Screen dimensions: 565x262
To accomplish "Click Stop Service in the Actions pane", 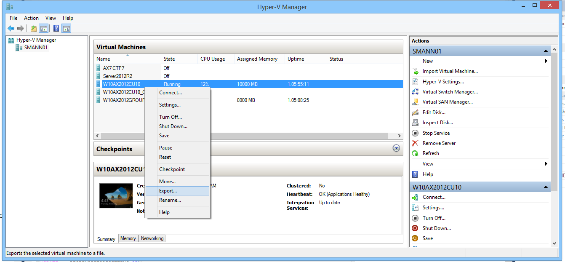I will tap(436, 133).
